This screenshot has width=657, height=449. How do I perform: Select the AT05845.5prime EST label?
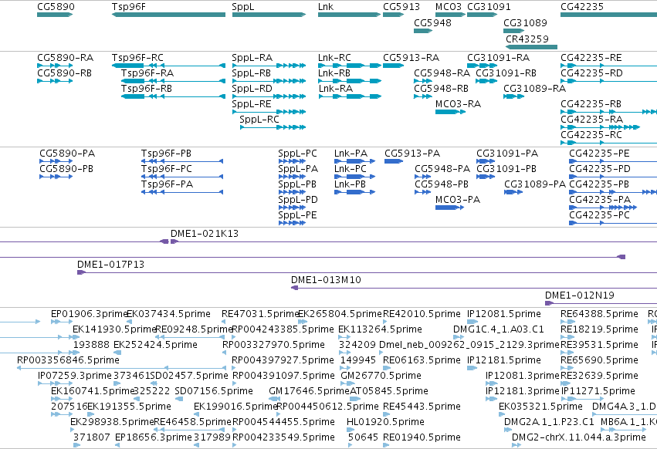pos(389,391)
